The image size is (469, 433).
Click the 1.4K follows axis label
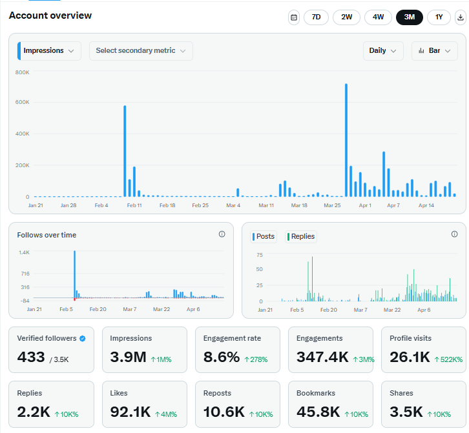pos(25,252)
